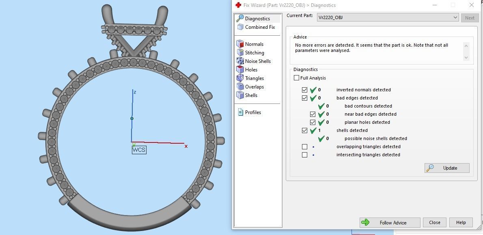This screenshot has height=235, width=483.
Task: Open the Overlaps section
Action: (254, 87)
